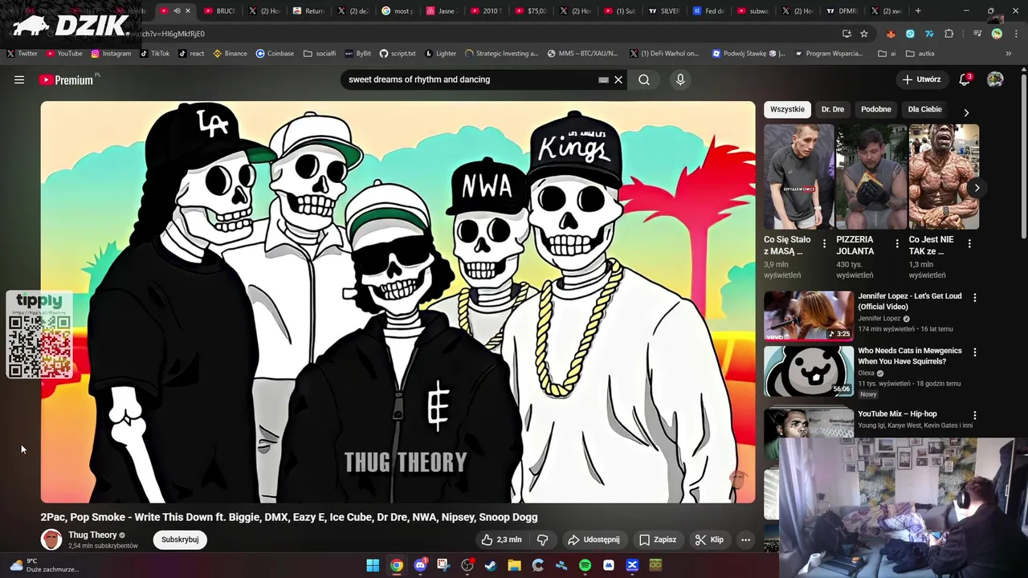Select the Podobne filter chip
The image size is (1028, 578).
point(876,109)
